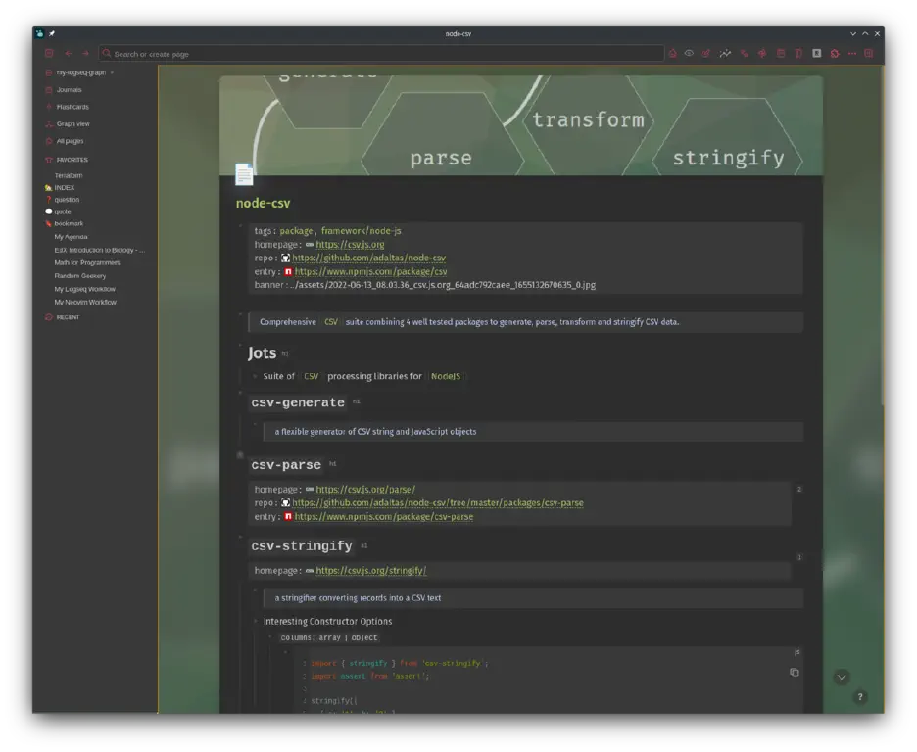Click the csv-generate heading
The height and width of the screenshot is (752, 917).
(x=298, y=402)
